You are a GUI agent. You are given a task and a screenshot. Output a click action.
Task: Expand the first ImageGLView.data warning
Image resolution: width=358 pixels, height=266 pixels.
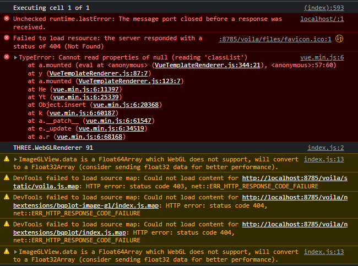[15, 159]
